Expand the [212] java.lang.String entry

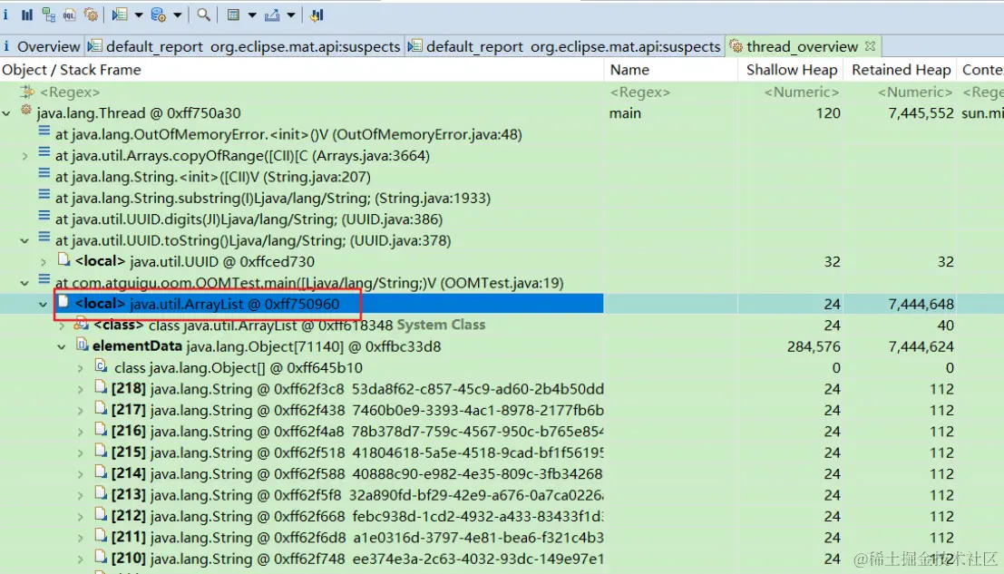pos(81,517)
